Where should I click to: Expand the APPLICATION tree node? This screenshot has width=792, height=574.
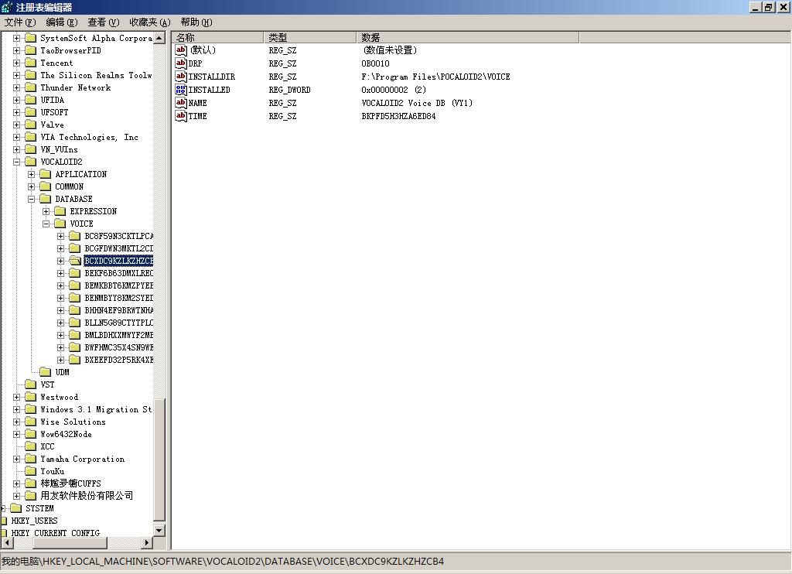click(x=31, y=174)
